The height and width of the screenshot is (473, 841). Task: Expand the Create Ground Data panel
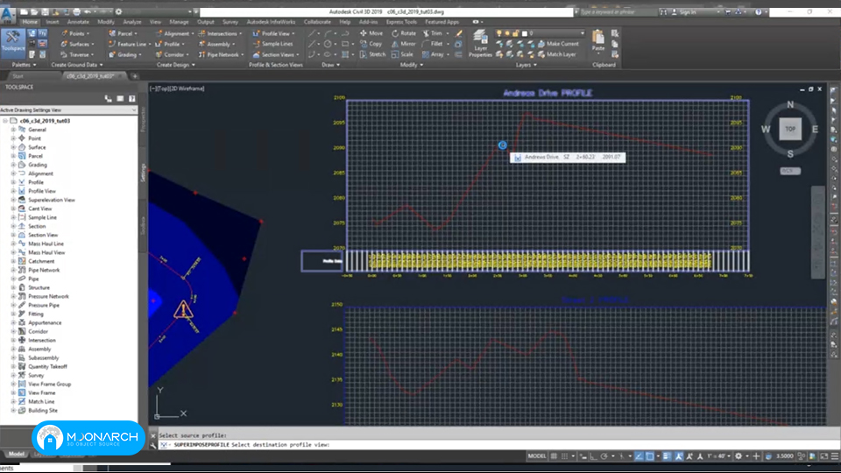77,65
